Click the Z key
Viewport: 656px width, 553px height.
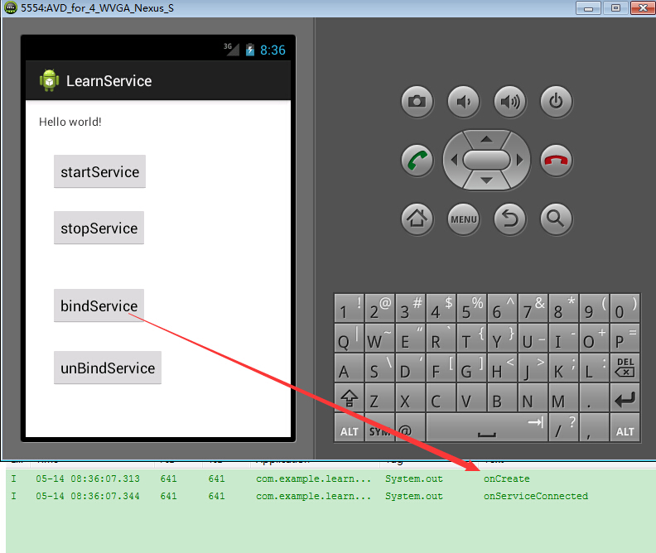(x=380, y=398)
